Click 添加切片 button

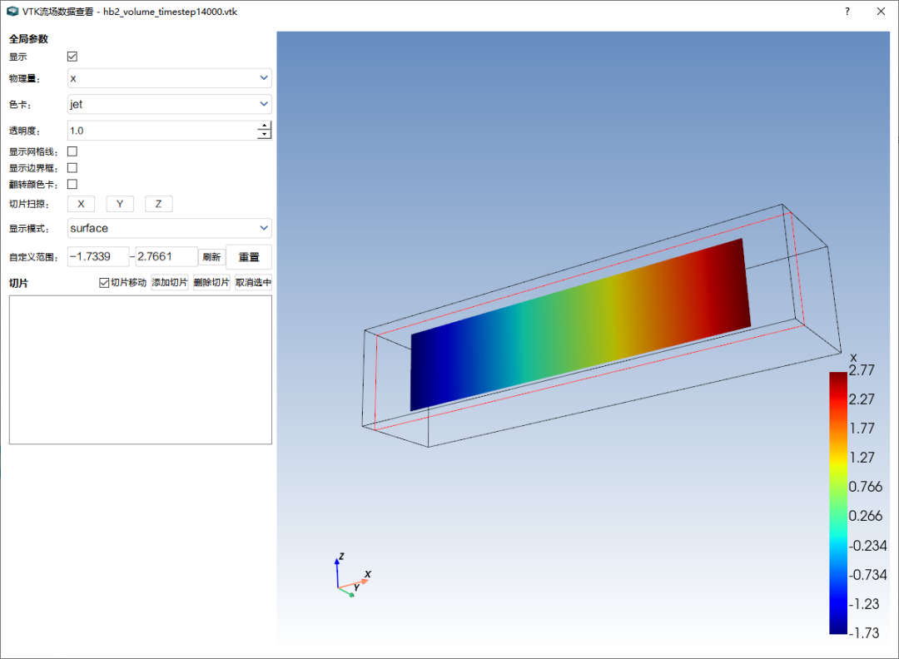tap(170, 283)
